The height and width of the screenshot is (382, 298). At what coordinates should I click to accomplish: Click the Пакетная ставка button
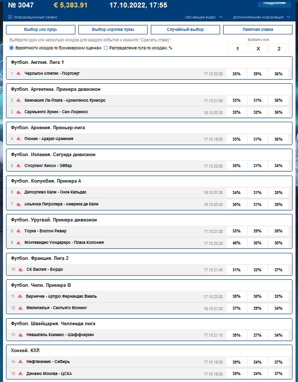point(258,30)
